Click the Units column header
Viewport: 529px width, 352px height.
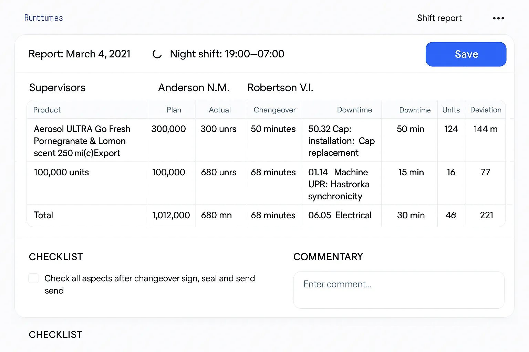(x=451, y=110)
